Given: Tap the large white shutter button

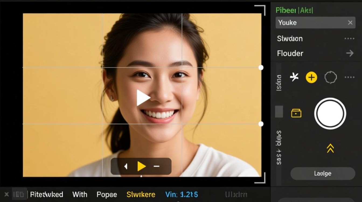Looking at the screenshot, I should click(x=330, y=114).
